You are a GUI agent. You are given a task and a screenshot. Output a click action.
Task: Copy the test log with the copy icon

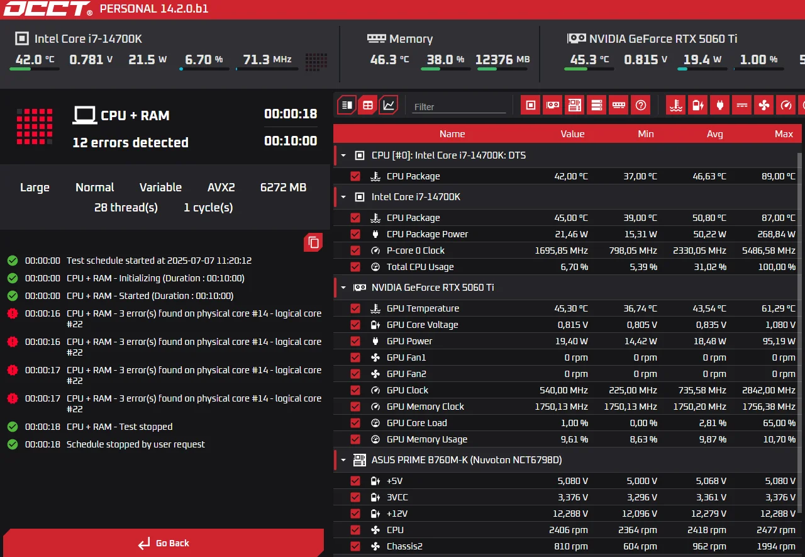tap(313, 242)
